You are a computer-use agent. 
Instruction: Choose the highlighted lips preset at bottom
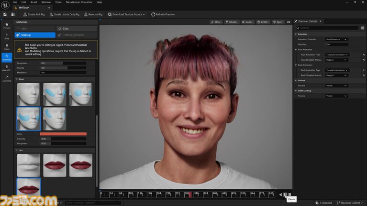[x=29, y=186]
